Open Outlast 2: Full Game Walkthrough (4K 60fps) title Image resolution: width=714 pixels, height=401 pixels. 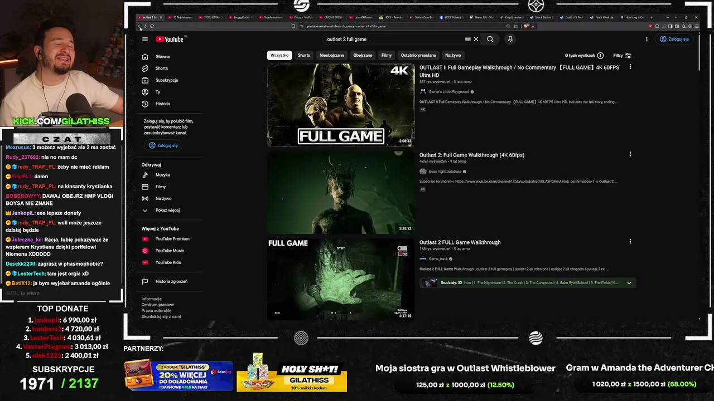pyautogui.click(x=472, y=155)
